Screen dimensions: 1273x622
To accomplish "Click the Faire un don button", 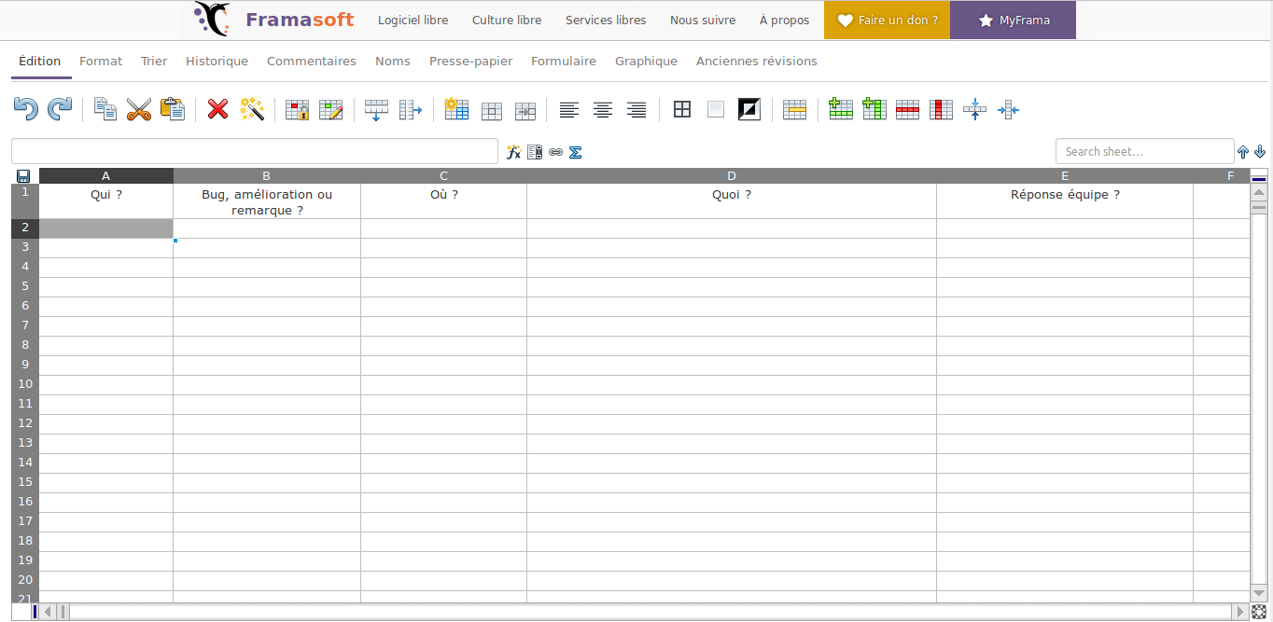I will point(887,21).
